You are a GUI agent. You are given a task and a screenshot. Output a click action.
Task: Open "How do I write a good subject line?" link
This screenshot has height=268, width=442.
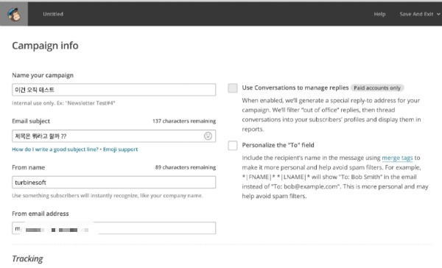(x=55, y=149)
